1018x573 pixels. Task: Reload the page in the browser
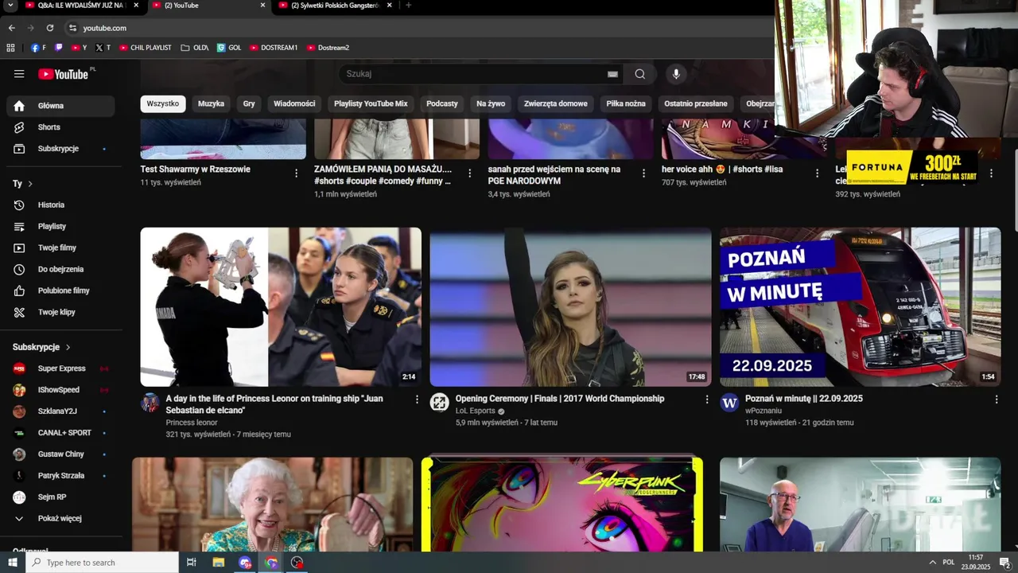click(49, 28)
